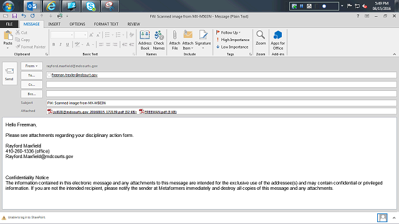Toggle Low Importance tag
399x224 pixels.
[233, 47]
